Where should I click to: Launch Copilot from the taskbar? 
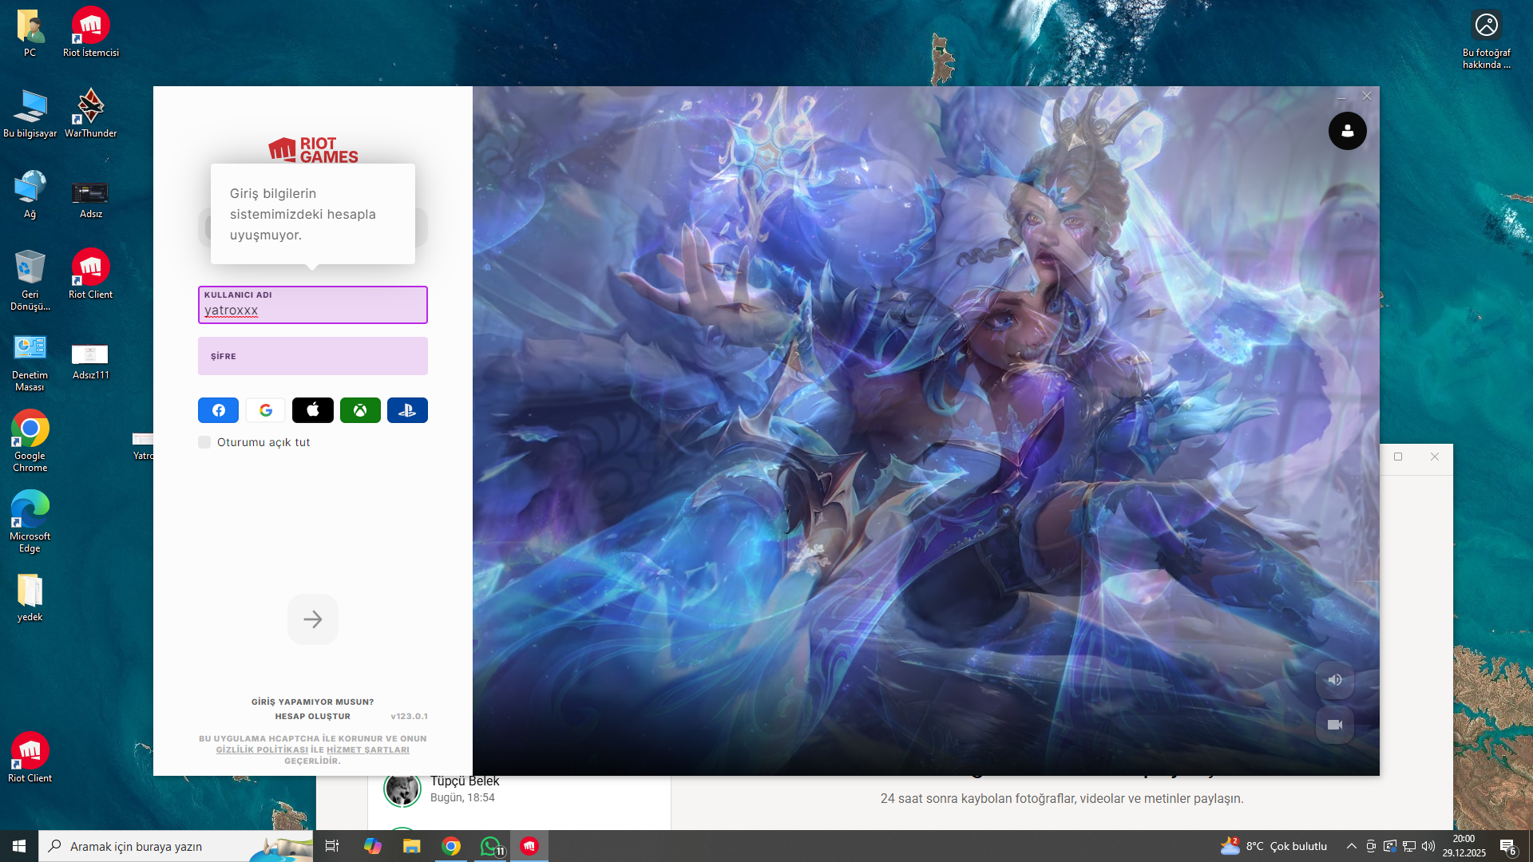(x=372, y=846)
